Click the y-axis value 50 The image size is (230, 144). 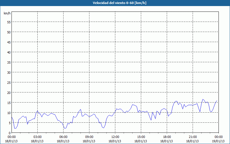tap(9, 32)
